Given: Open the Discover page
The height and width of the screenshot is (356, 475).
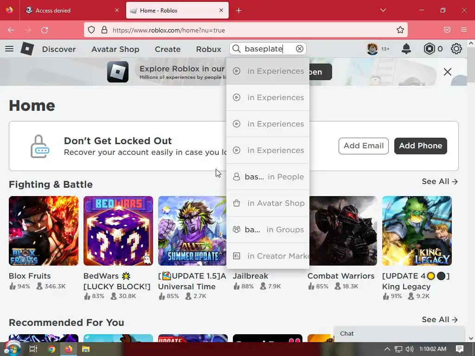Looking at the screenshot, I should tap(59, 49).
